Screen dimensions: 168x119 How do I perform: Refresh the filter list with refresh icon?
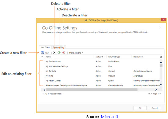coord(161,57)
